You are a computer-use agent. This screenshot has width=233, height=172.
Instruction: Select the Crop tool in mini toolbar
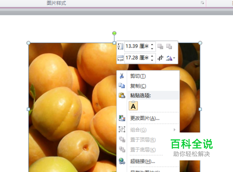[160, 58]
